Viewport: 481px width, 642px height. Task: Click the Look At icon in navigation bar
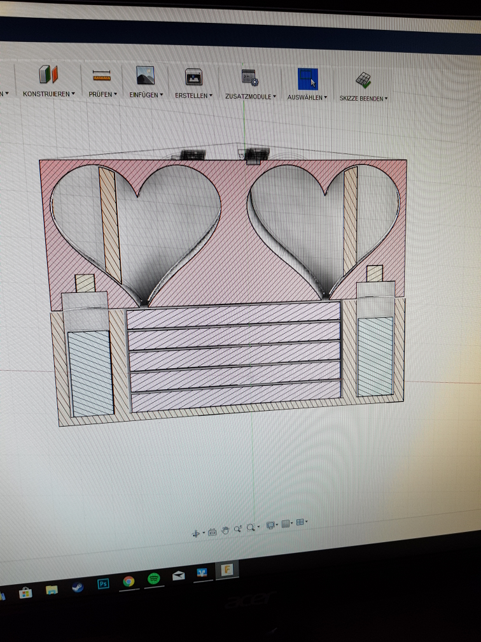(212, 532)
